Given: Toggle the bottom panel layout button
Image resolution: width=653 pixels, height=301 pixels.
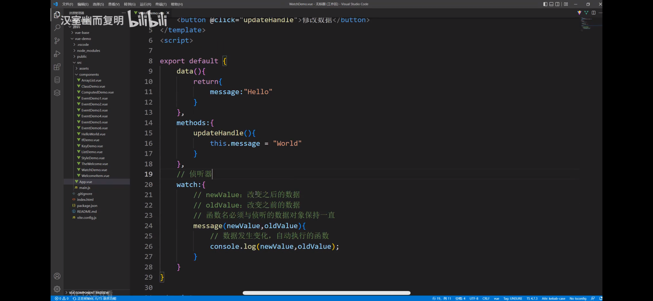Looking at the screenshot, I should pos(551,4).
